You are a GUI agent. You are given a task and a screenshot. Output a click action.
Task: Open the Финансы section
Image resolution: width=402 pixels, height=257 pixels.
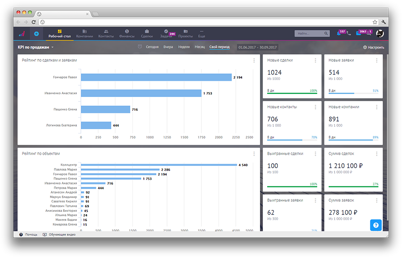(x=127, y=34)
